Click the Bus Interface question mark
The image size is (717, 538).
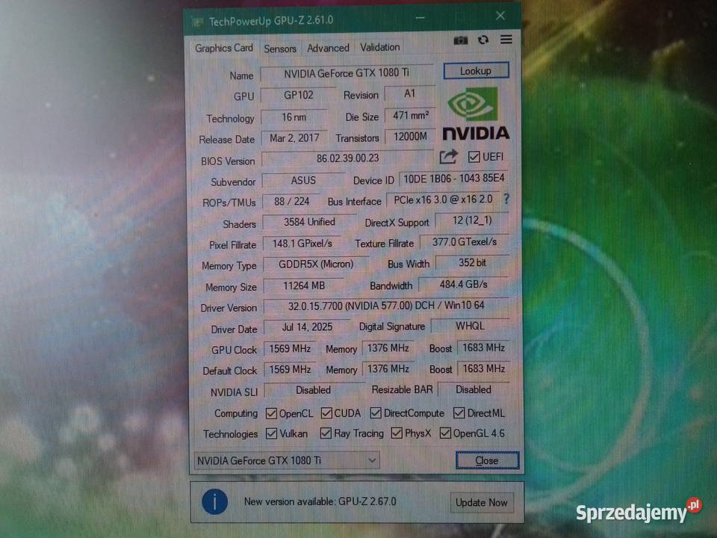tap(506, 199)
